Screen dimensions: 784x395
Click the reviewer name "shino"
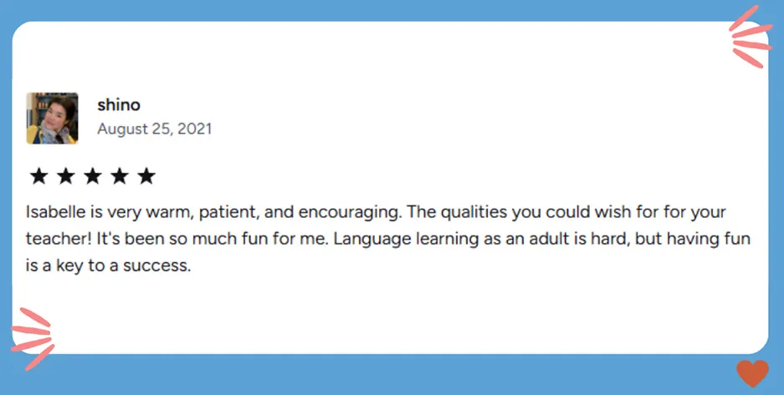click(x=119, y=105)
